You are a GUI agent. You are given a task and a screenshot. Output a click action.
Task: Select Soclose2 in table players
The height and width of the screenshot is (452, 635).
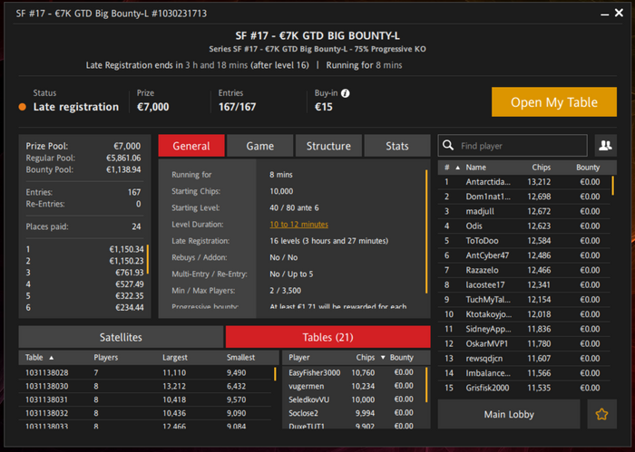[x=353, y=413]
